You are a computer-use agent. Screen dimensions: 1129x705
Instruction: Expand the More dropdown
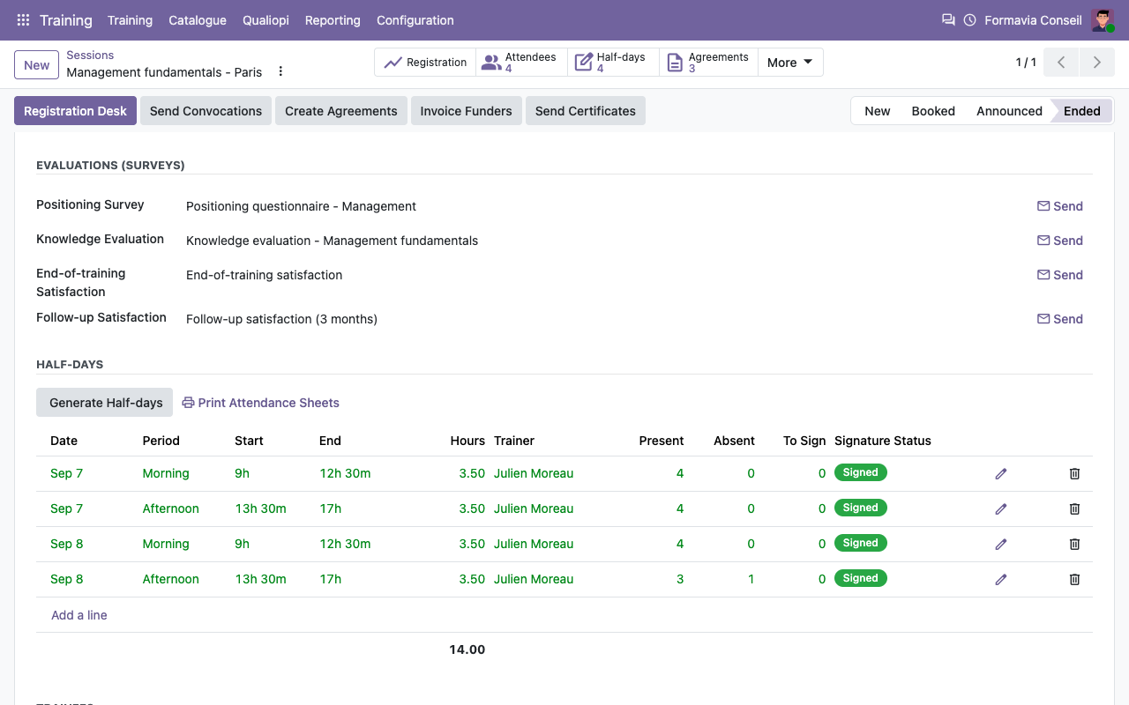(790, 63)
